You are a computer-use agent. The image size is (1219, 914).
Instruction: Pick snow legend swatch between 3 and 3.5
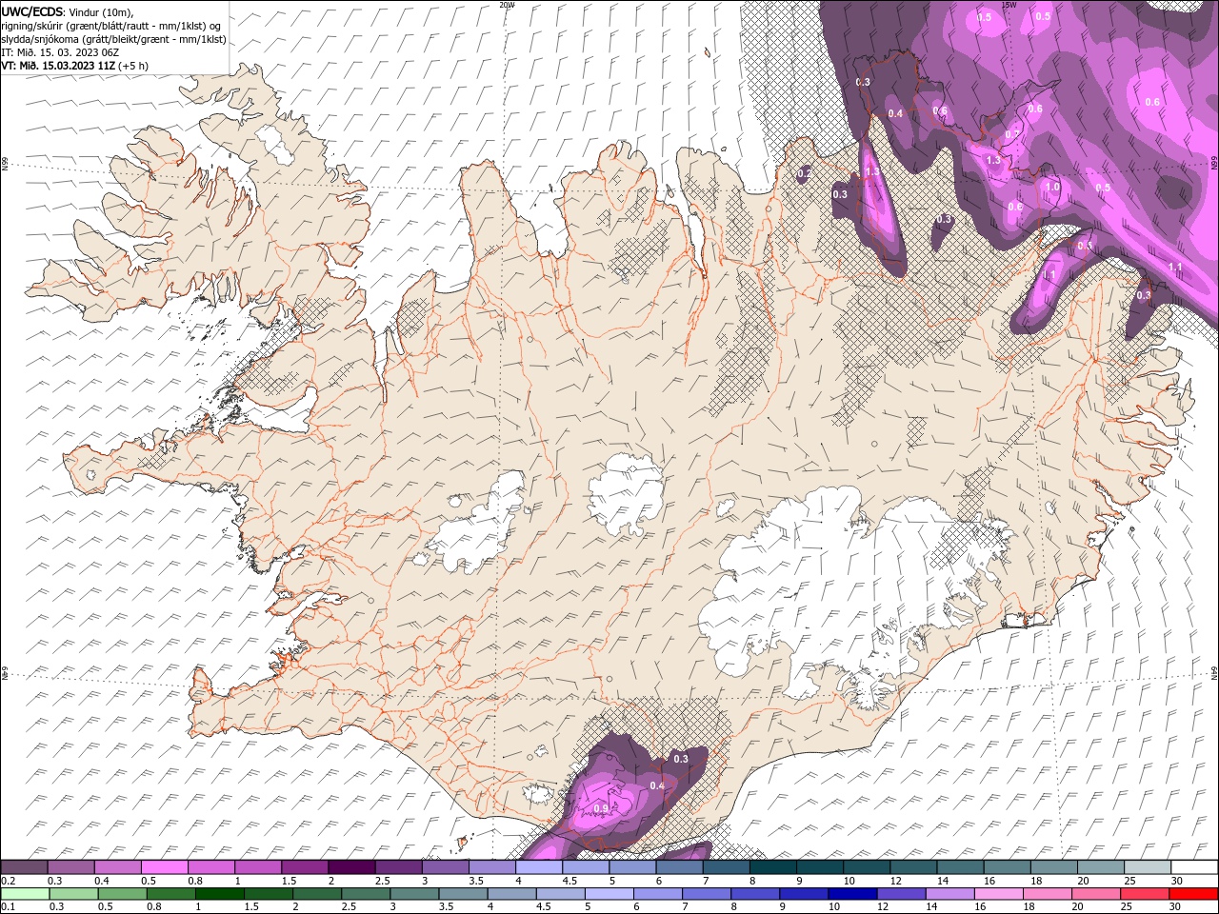coord(446,866)
